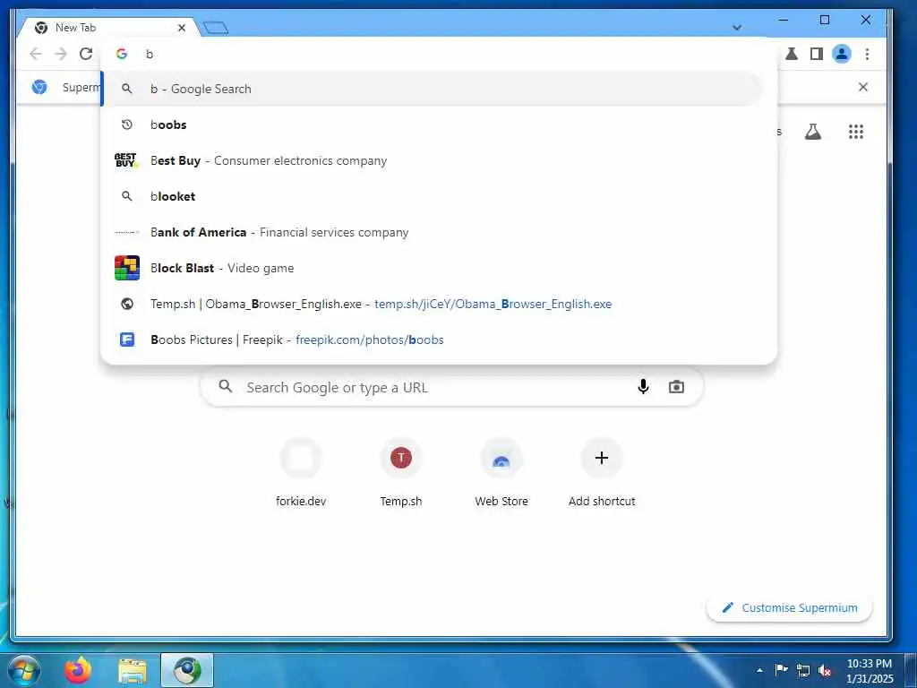This screenshot has height=688, width=917.
Task: Open the Search Labs flask on page
Action: [x=813, y=132]
